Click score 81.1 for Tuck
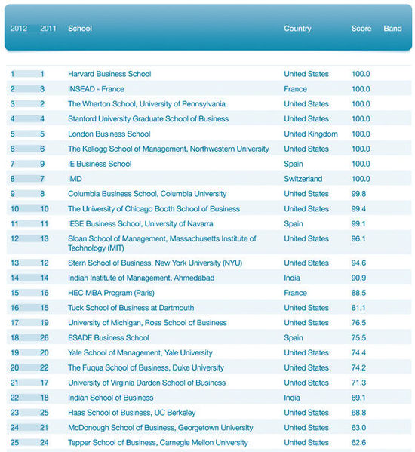415x452 pixels. click(x=358, y=308)
